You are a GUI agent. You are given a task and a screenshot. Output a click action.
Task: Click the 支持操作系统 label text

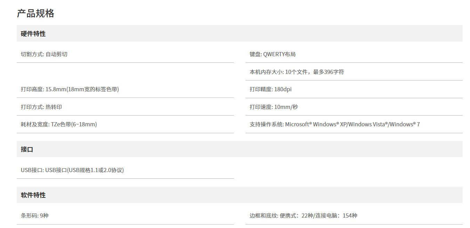(x=266, y=124)
